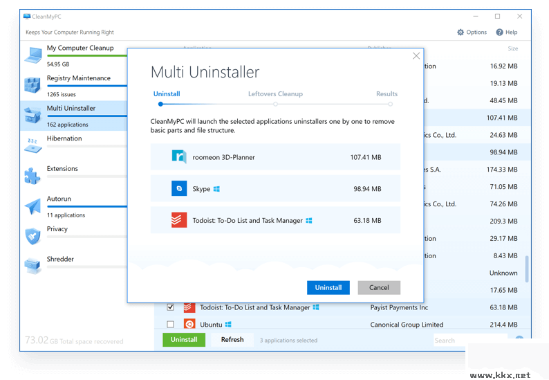Click the application list scrollbar
549x380 pixels.
point(527,269)
